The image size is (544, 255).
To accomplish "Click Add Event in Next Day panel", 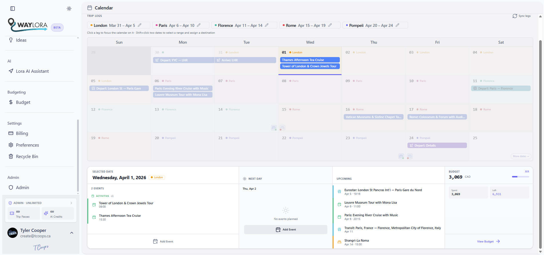I will 286,230.
